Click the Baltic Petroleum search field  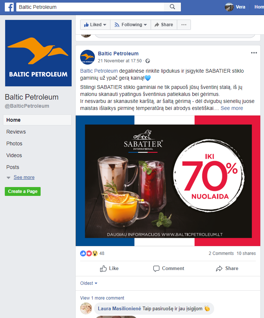(x=90, y=7)
